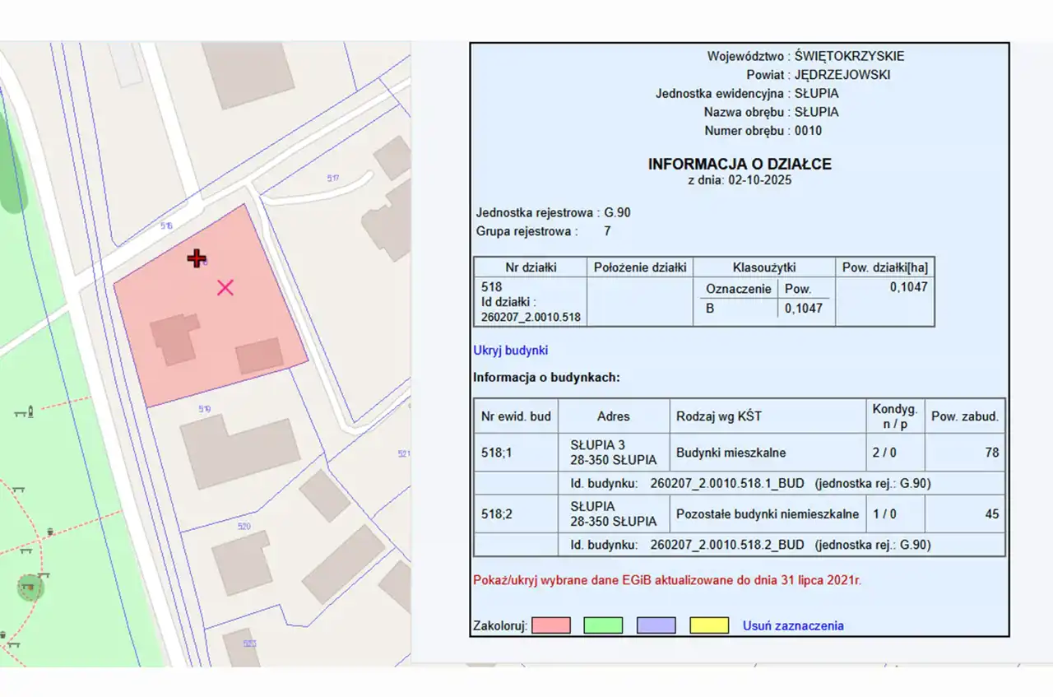The height and width of the screenshot is (697, 1053).
Task: Click the monument icon beside the top bench
Action: tap(30, 410)
